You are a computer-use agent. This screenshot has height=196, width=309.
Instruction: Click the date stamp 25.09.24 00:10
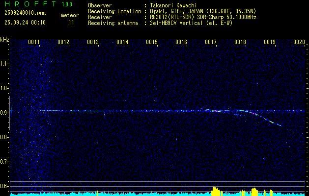(x=25, y=23)
